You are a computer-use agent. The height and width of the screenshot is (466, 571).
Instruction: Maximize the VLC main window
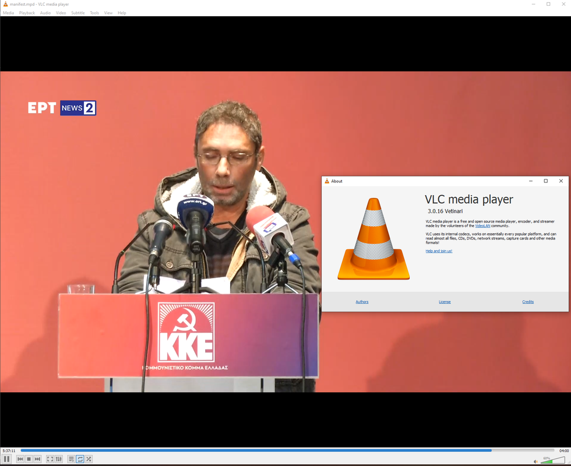pos(548,4)
